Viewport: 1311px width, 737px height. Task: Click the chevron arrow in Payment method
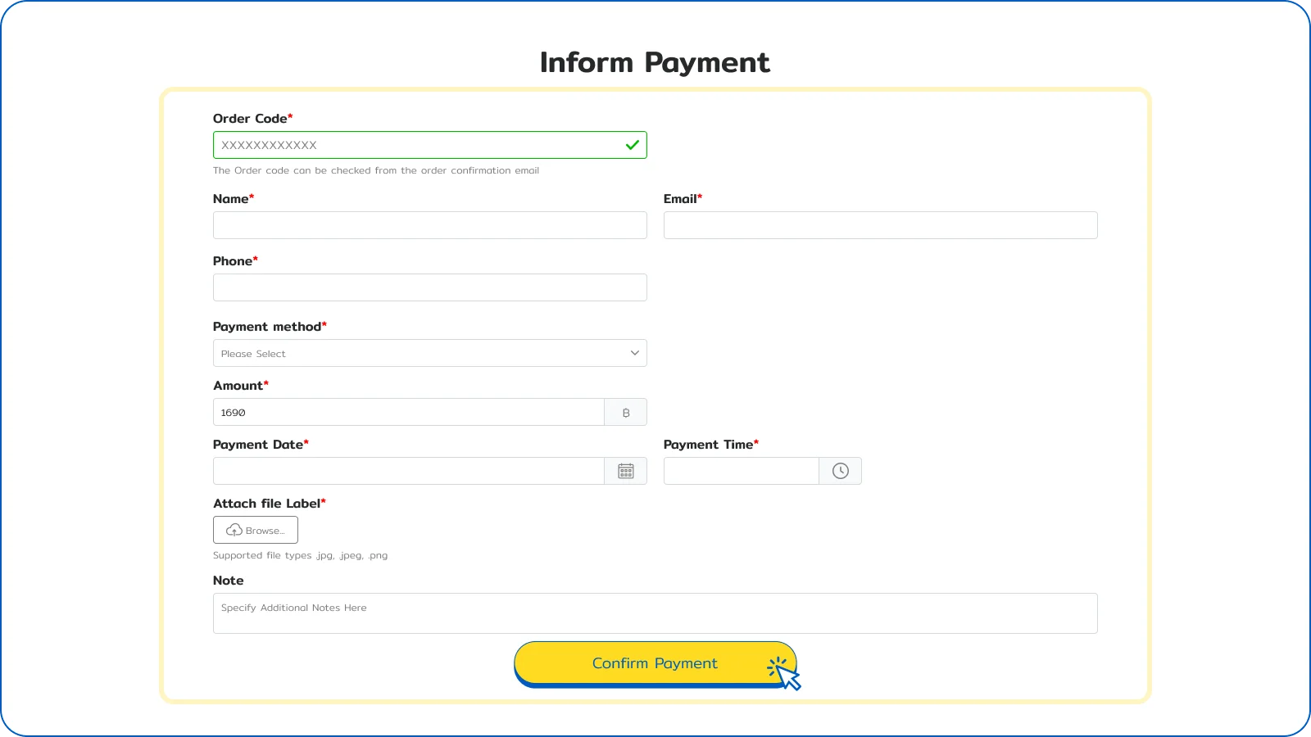click(x=634, y=353)
